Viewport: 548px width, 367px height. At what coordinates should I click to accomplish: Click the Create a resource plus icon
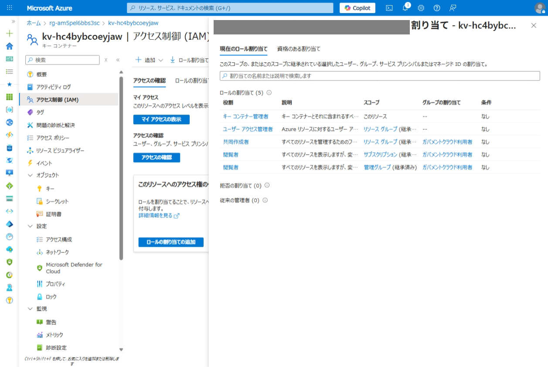point(9,34)
